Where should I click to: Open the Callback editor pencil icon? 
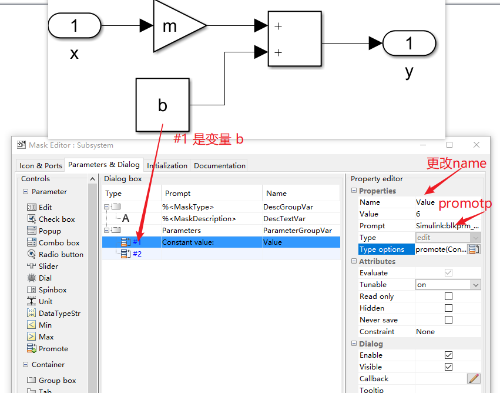pyautogui.click(x=474, y=379)
